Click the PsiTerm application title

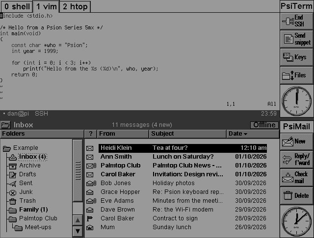click(x=296, y=6)
